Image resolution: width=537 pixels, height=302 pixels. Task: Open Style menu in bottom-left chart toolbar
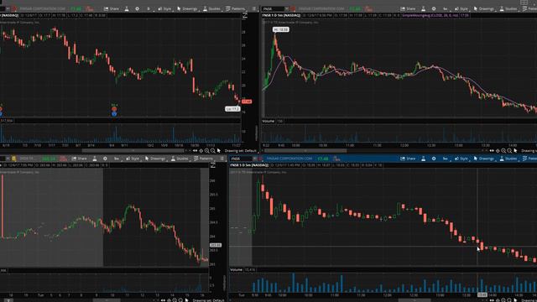pyautogui.click(x=133, y=159)
